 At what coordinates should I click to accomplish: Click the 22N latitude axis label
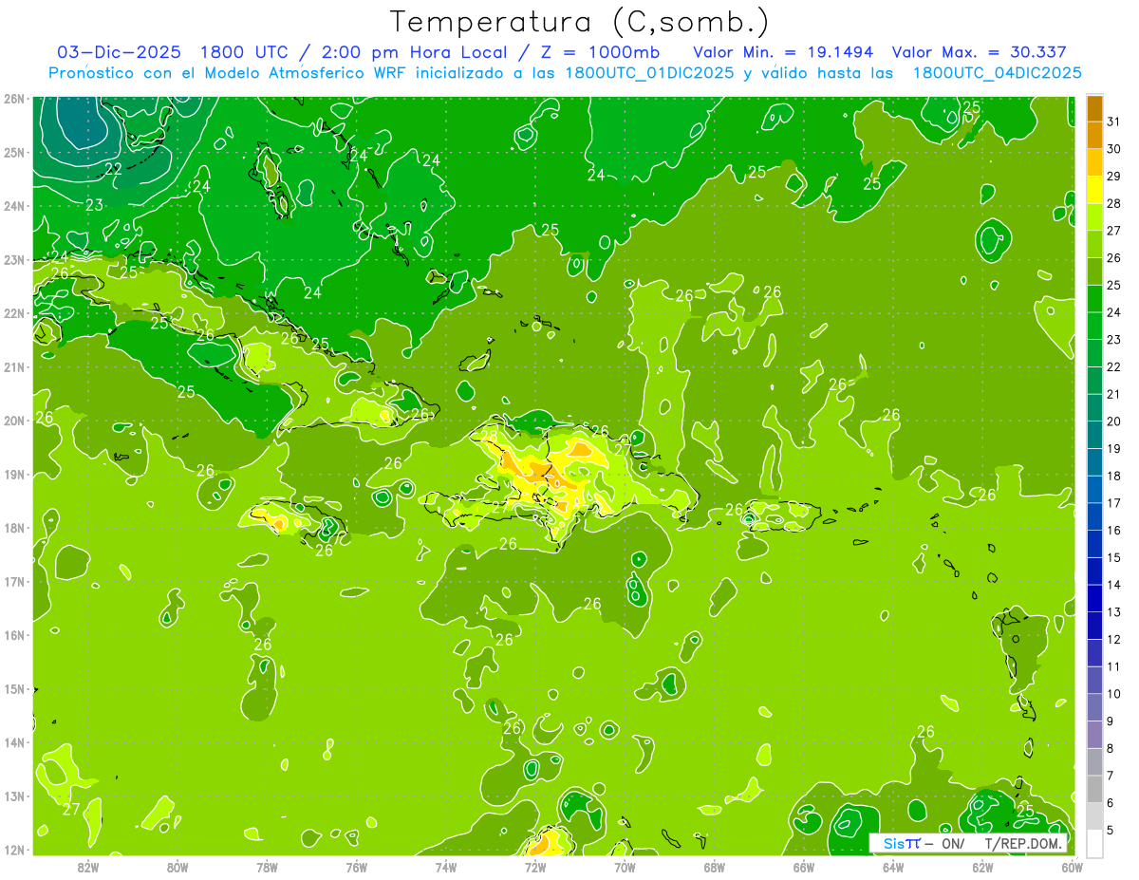13,313
